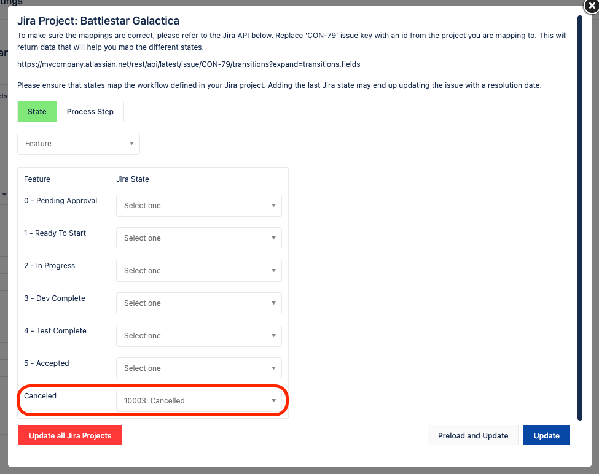Click the 'Feature' column header in table

(x=37, y=179)
